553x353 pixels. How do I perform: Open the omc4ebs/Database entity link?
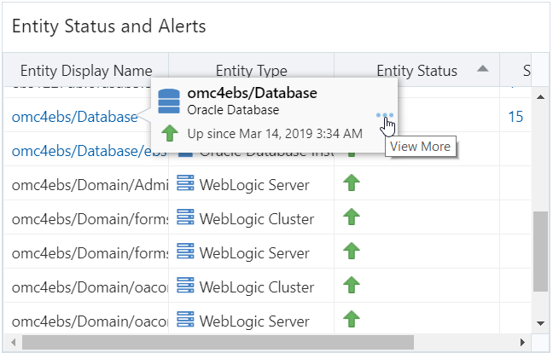point(75,117)
